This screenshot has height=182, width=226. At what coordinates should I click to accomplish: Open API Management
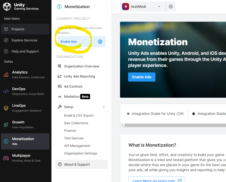coord(77,146)
